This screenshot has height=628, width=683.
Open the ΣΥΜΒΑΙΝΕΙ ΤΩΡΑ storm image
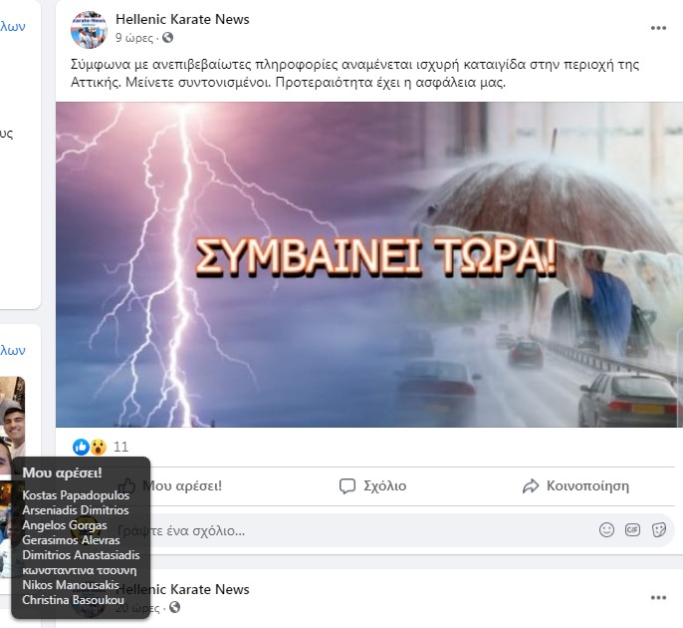[369, 264]
